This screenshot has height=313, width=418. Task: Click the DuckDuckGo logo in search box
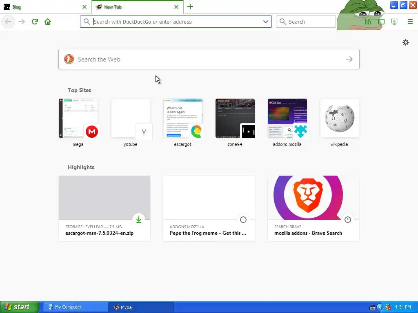click(x=69, y=59)
